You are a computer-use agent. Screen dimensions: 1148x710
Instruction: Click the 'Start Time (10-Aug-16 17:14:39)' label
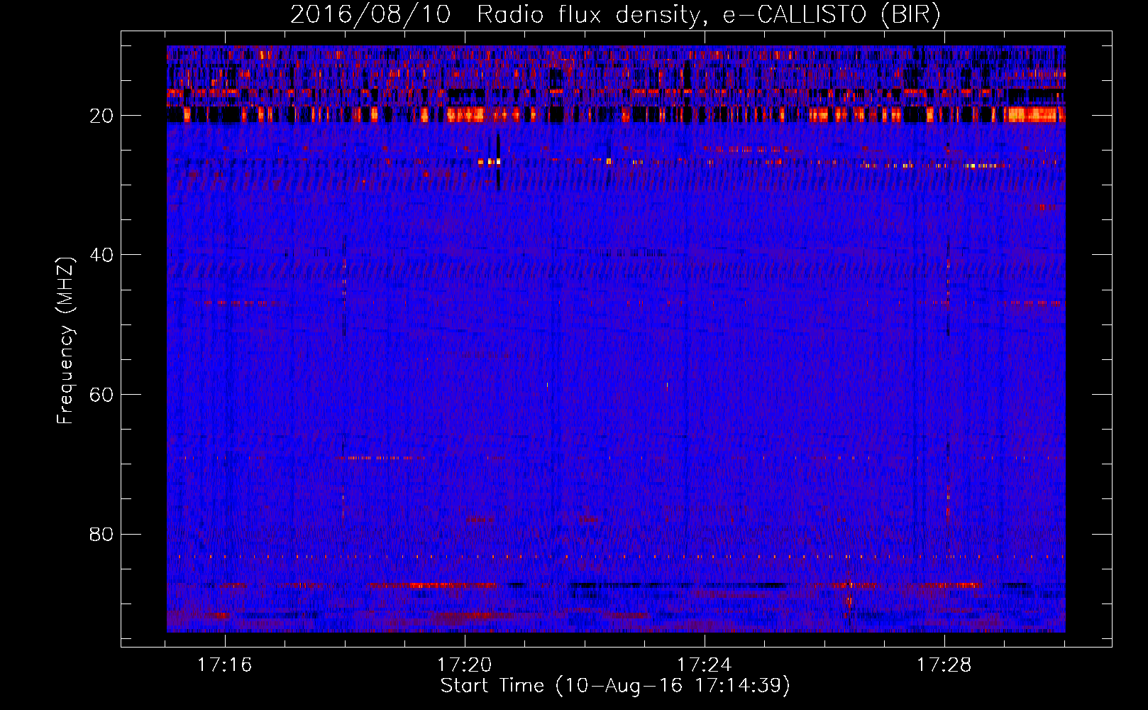click(615, 686)
